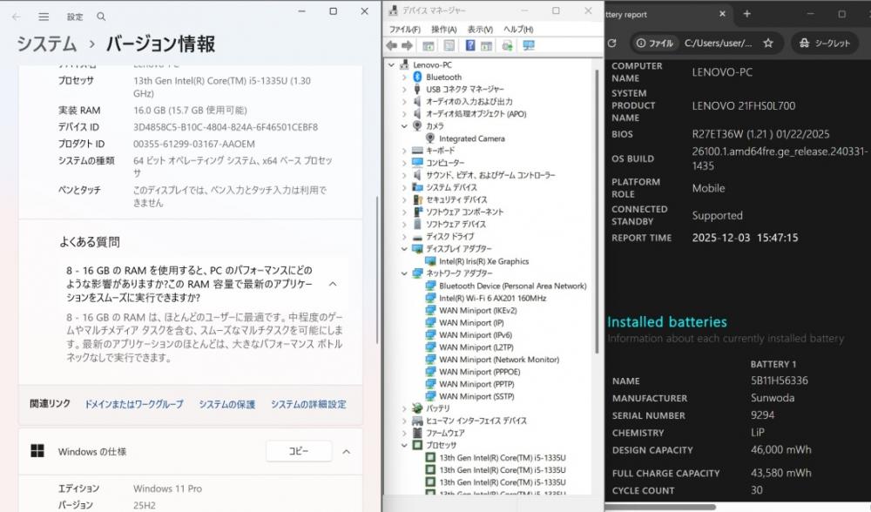Collapse the Windows の仕様 section chevron
This screenshot has height=512, width=871.
(x=346, y=451)
